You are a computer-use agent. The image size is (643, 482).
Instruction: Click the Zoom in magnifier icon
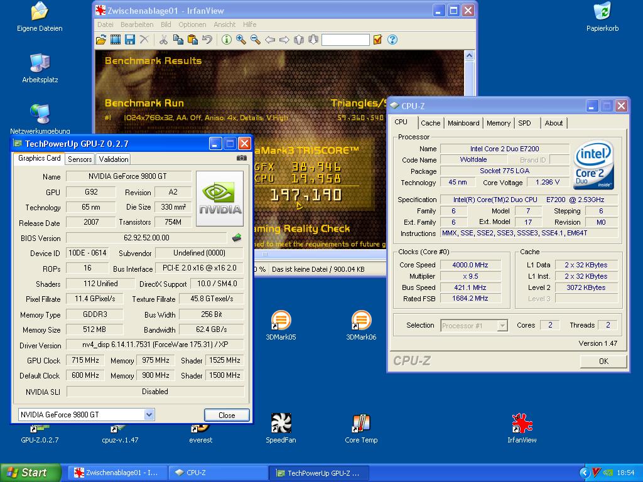241,40
